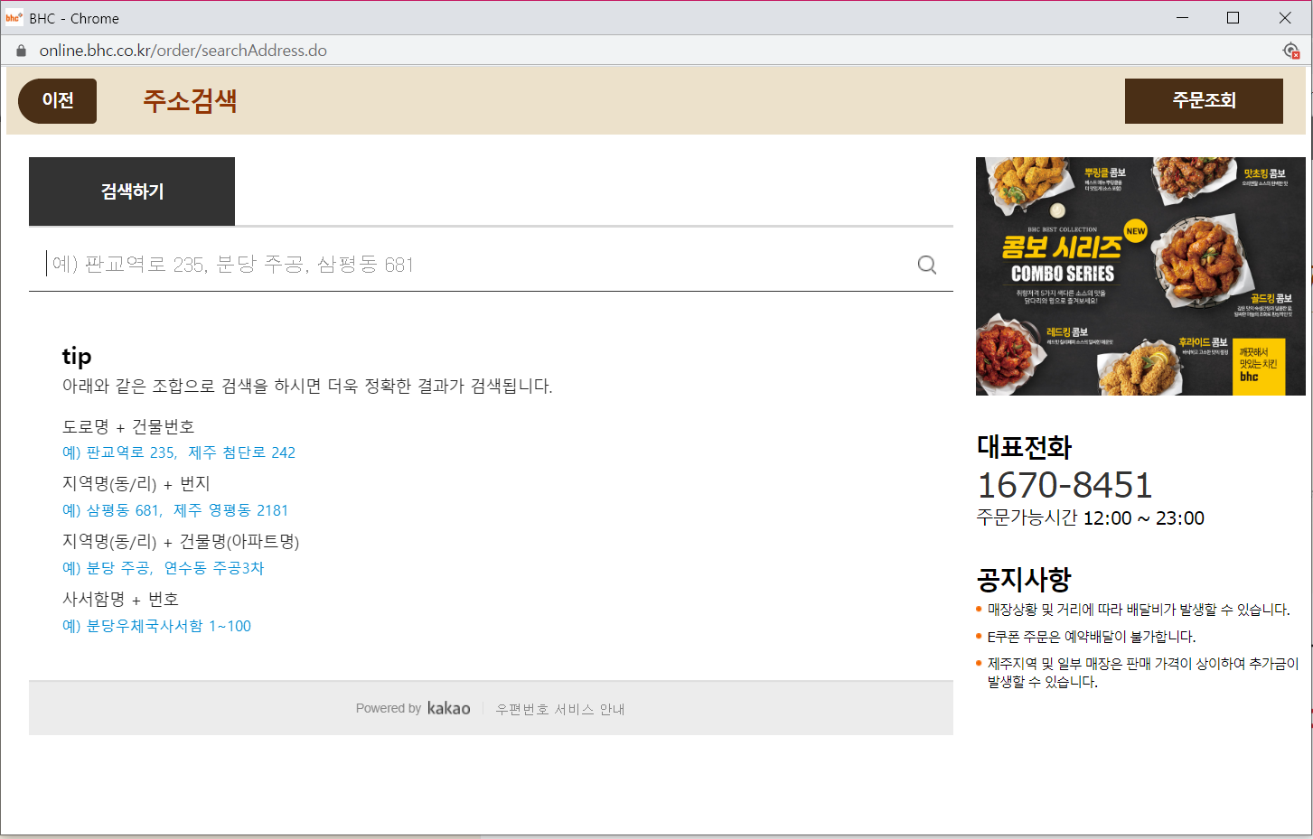This screenshot has height=839, width=1313.
Task: Select the 검색하기 tab
Action: pos(132,191)
